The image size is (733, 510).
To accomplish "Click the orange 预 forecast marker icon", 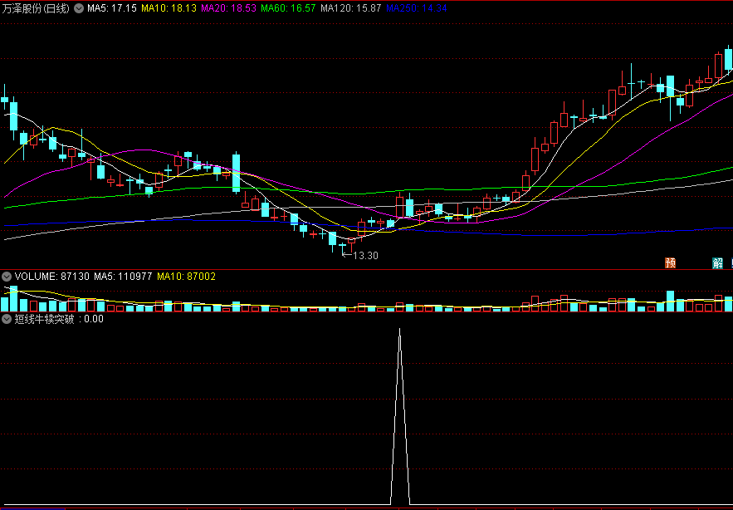I will pos(671,263).
